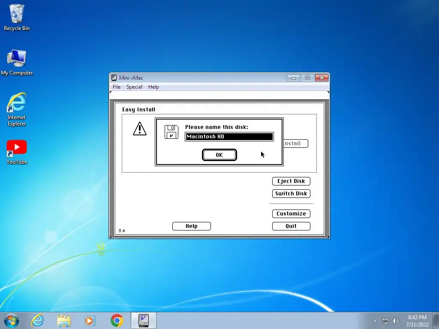Open the File menu in Mini vMac
Screen dimensions: 439x329
point(117,87)
